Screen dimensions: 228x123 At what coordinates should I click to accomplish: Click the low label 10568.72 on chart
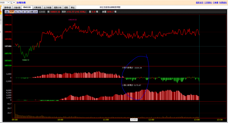coord(26,60)
